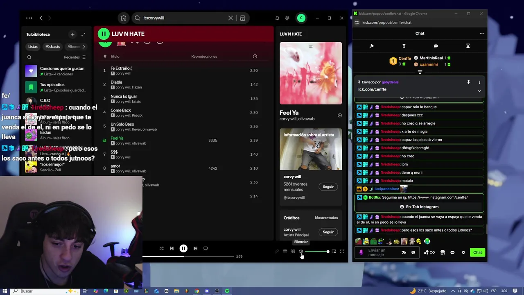Toggle repeat mode in Spotify

206,248
